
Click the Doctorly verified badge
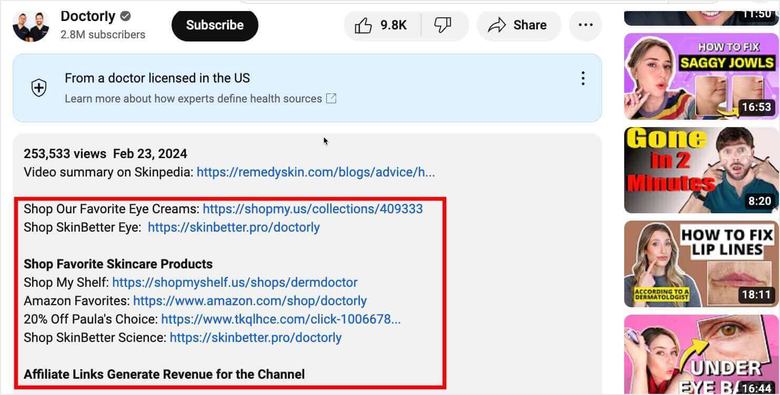(125, 16)
